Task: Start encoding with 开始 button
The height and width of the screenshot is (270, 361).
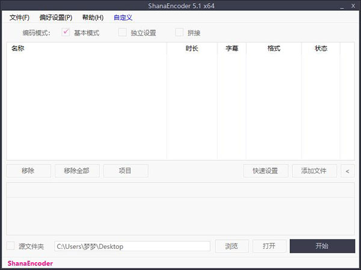Action: click(322, 246)
